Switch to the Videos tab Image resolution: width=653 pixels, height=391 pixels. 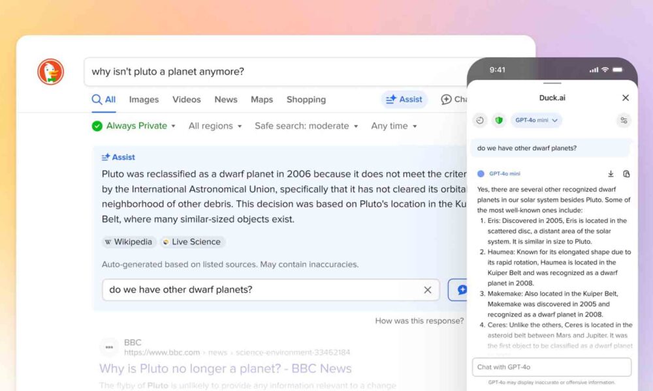coord(187,99)
